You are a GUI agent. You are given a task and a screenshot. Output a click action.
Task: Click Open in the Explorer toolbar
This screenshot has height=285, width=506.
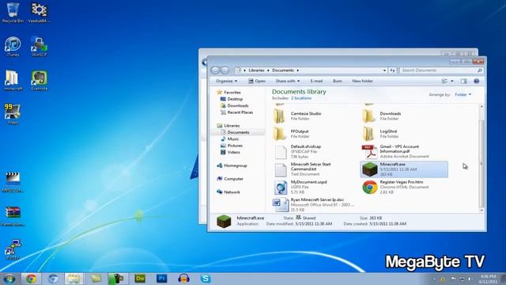point(257,81)
